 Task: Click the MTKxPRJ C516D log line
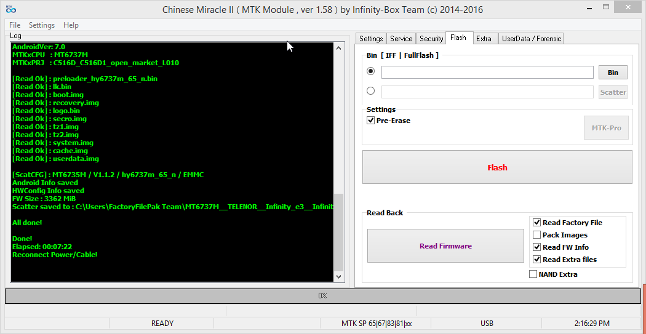click(95, 63)
